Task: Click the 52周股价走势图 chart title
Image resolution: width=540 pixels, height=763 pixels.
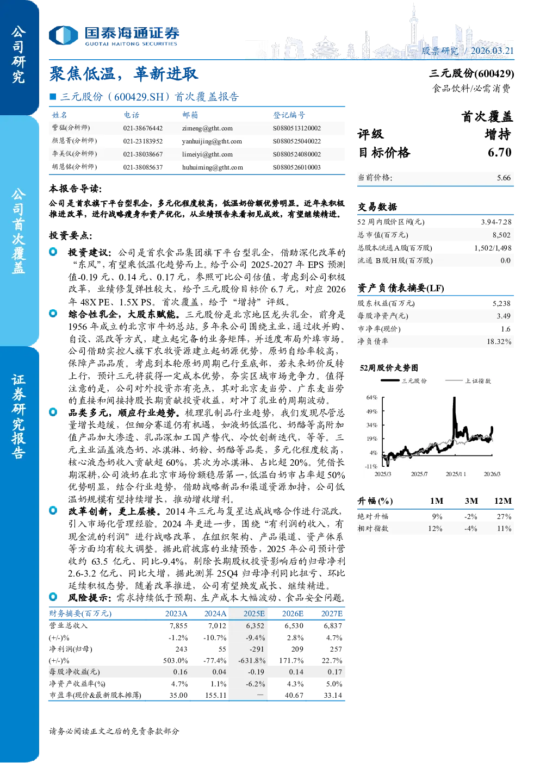Action: point(389,368)
